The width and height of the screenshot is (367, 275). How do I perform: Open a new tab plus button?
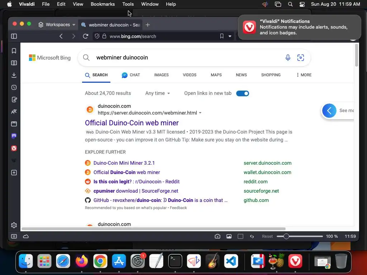(x=148, y=25)
